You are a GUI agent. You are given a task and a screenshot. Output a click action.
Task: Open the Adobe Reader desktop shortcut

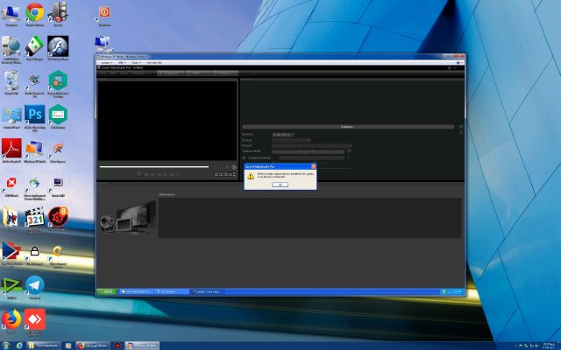point(11,147)
